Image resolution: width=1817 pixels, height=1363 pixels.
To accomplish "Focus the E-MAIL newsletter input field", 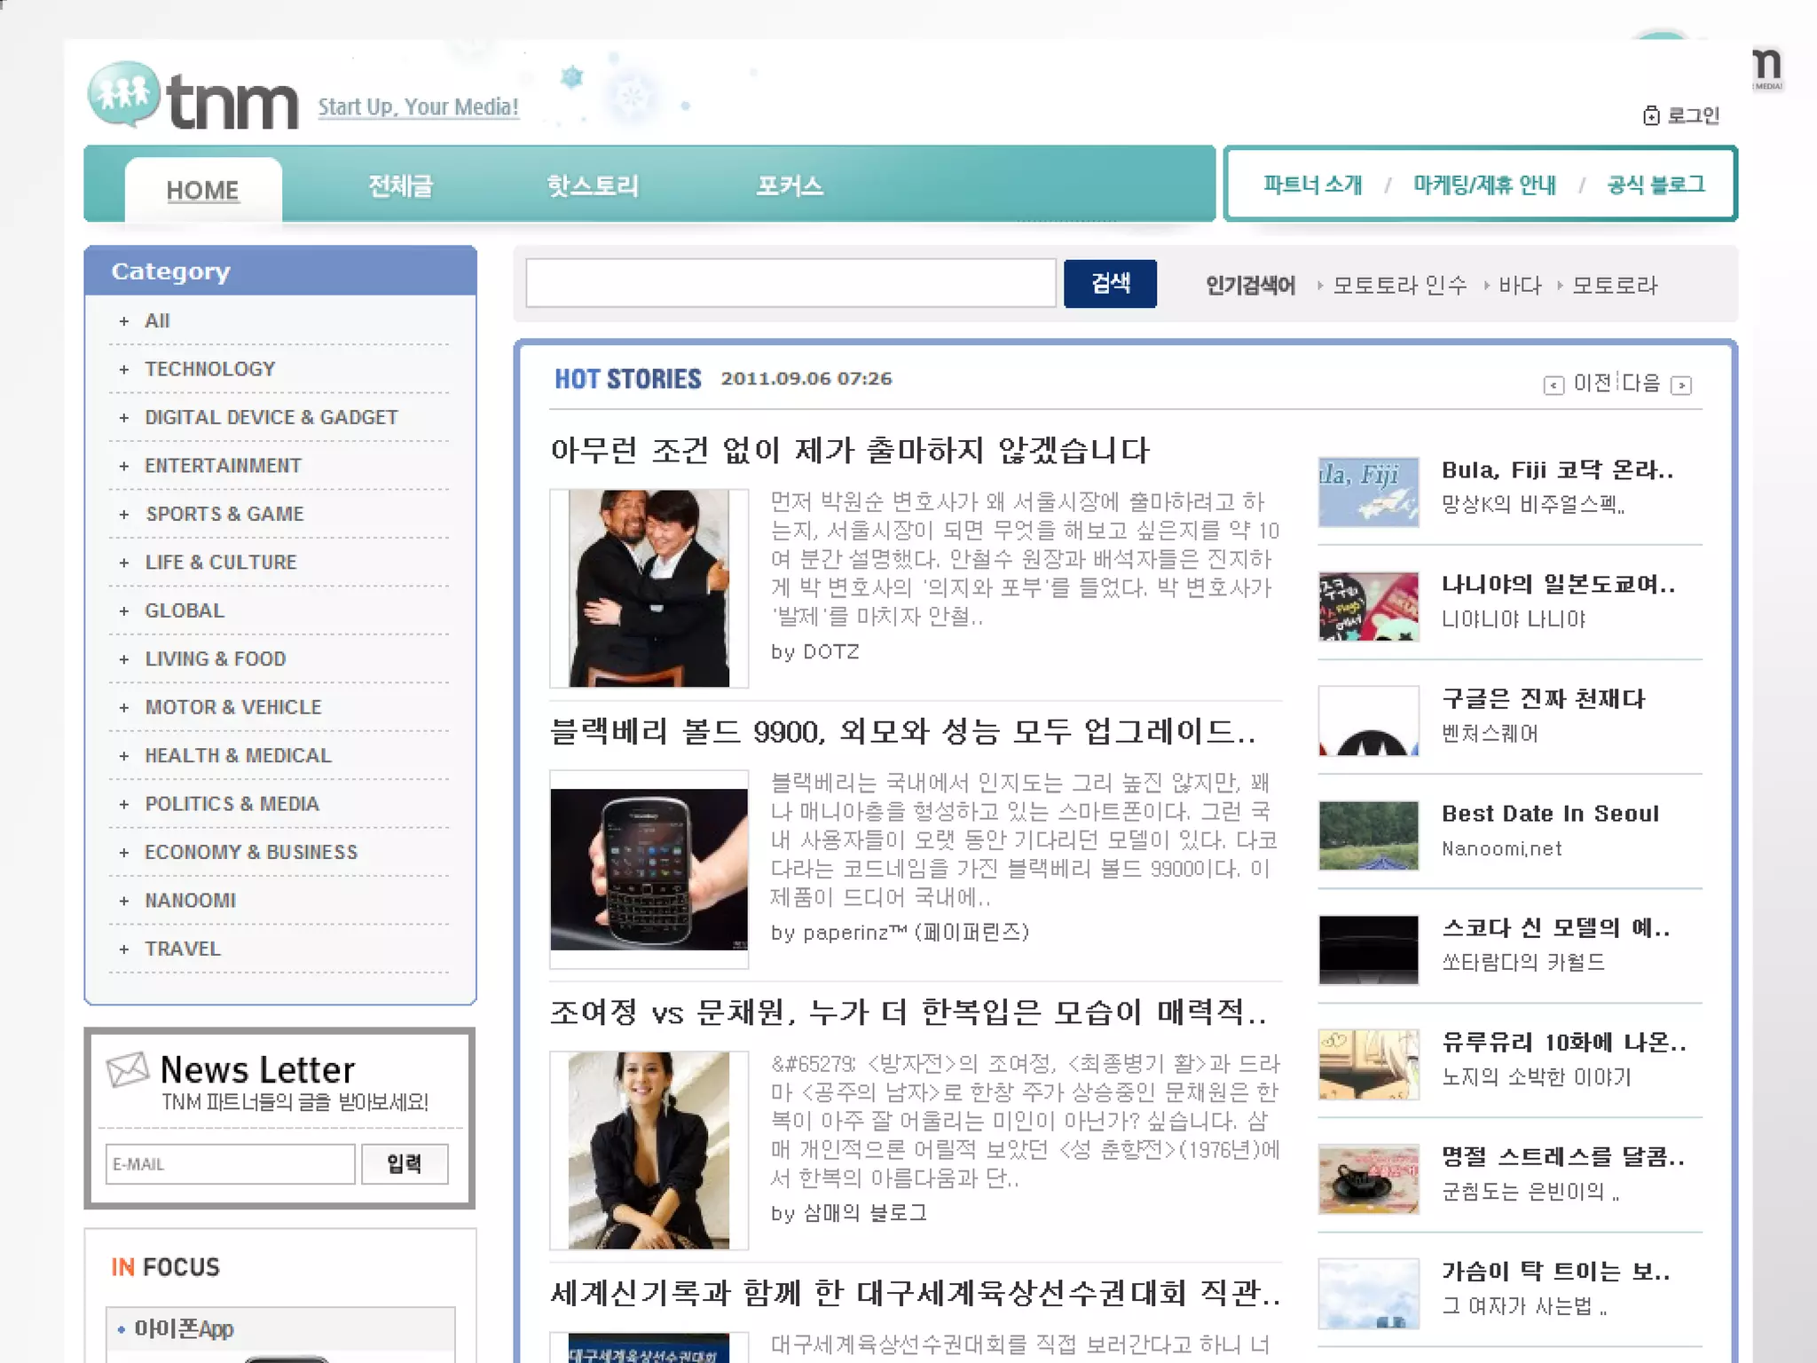I will coord(230,1163).
